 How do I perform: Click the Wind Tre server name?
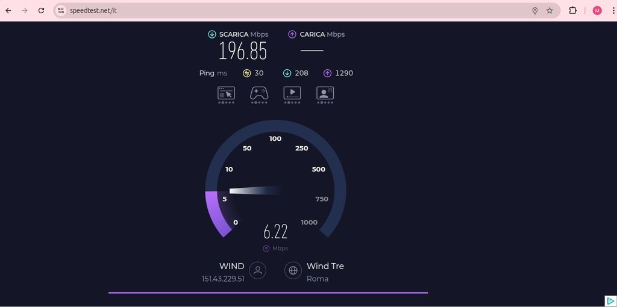pyautogui.click(x=325, y=266)
